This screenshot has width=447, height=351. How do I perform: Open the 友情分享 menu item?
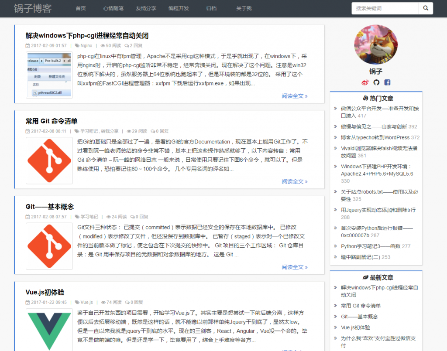146,9
